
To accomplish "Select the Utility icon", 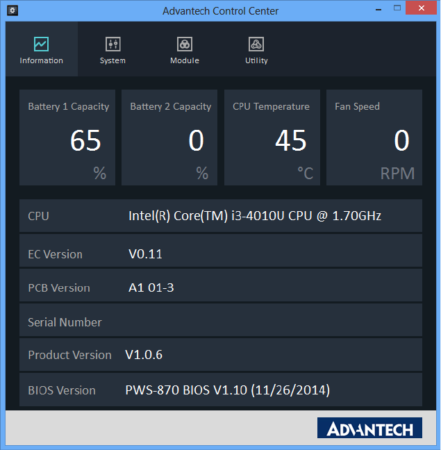I will 256,44.
